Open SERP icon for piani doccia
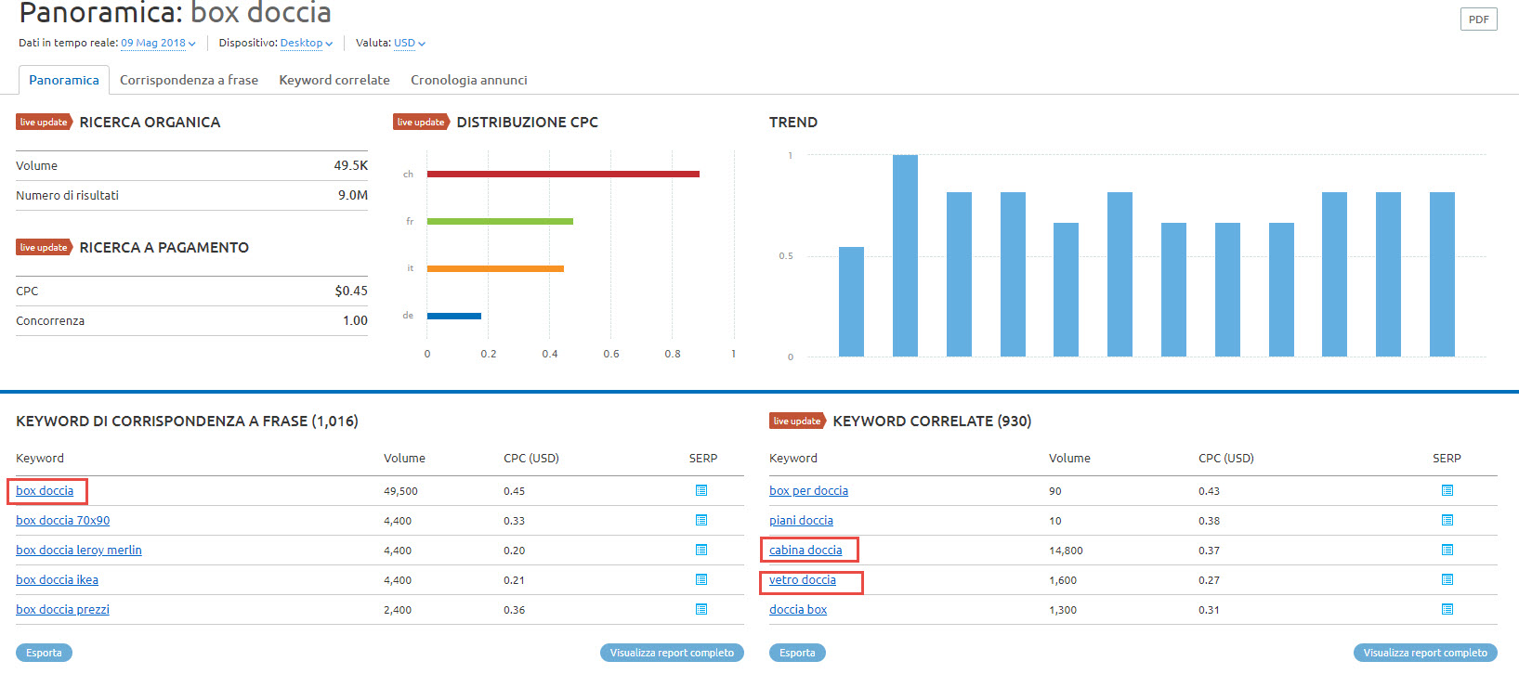Image resolution: width=1519 pixels, height=674 pixels. pyautogui.click(x=1447, y=520)
